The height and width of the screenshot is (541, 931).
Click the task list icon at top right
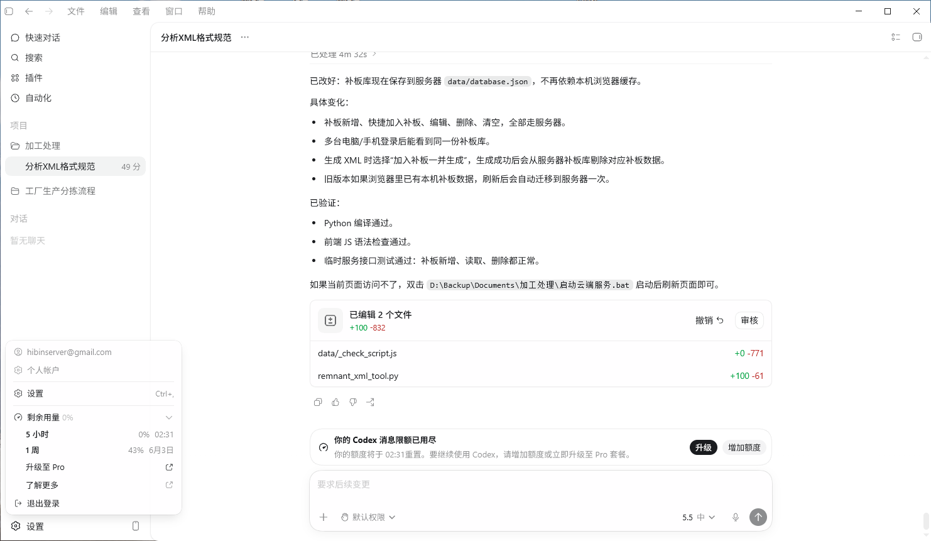(896, 37)
